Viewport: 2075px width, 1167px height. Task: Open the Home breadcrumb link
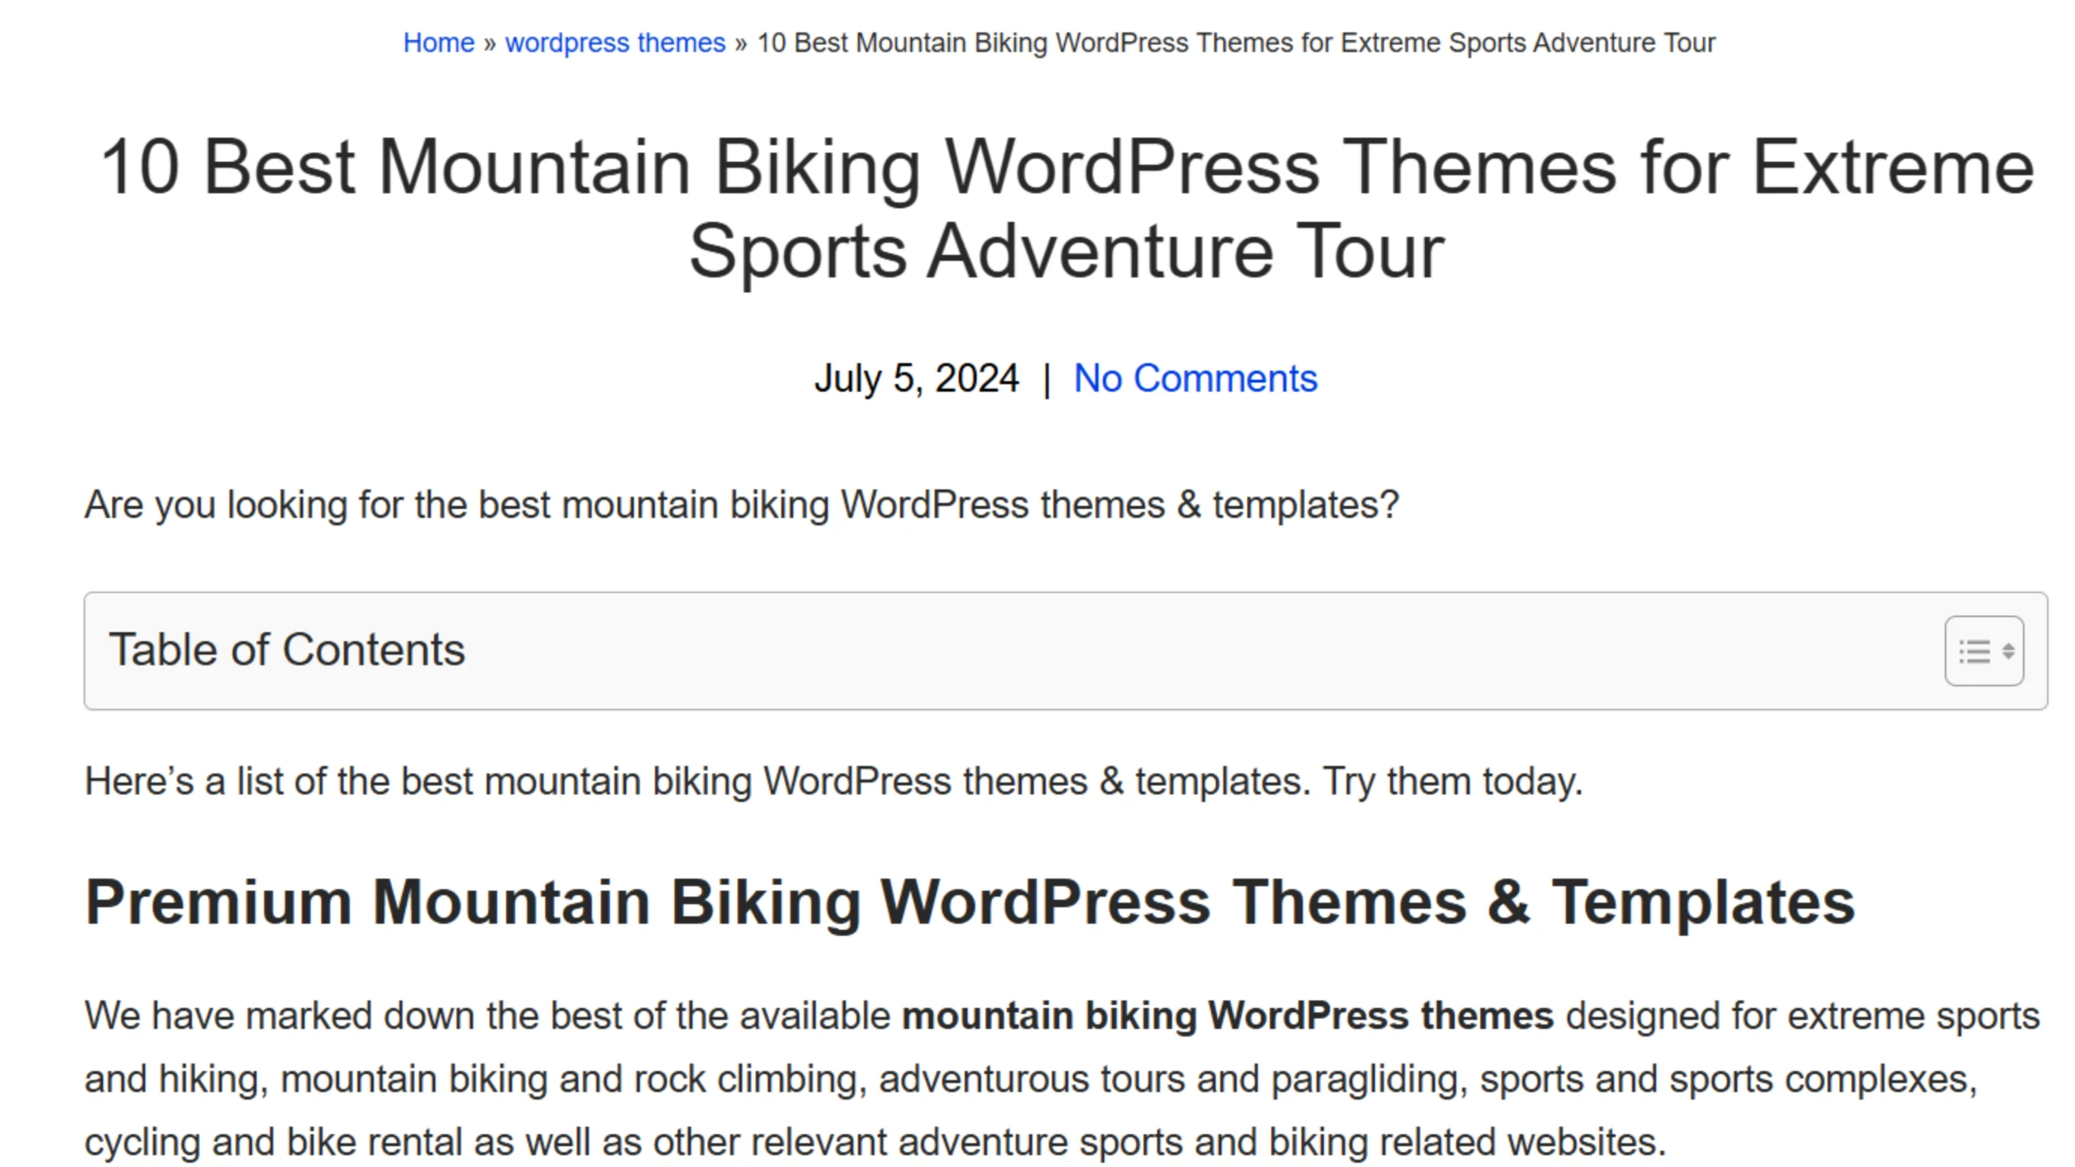coord(439,43)
